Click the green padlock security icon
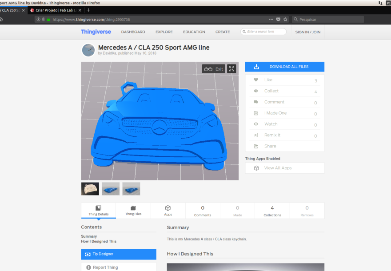Viewport: 391px width, 271px height. (x=48, y=20)
